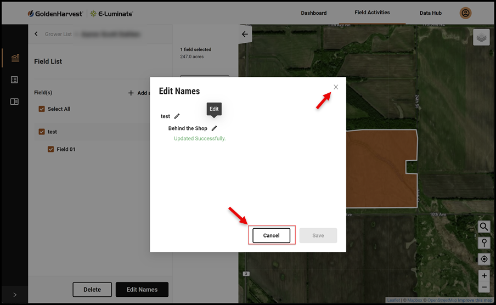496x305 pixels.
Task: Click the map pin drop icon
Action: click(x=484, y=243)
